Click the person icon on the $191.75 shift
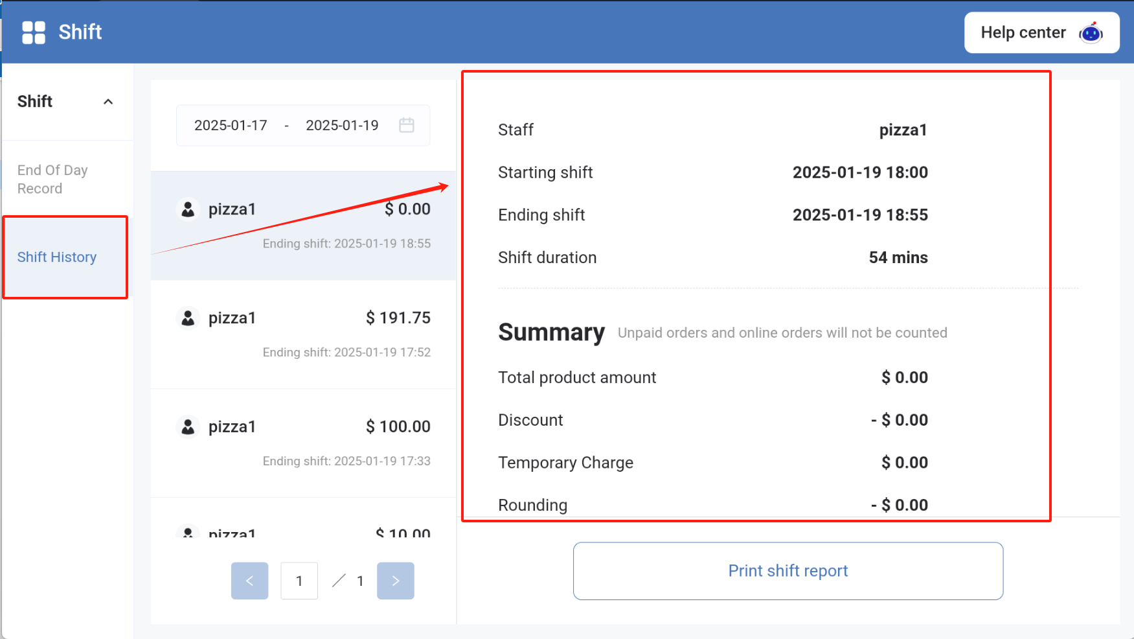Viewport: 1134px width, 639px height. (187, 318)
